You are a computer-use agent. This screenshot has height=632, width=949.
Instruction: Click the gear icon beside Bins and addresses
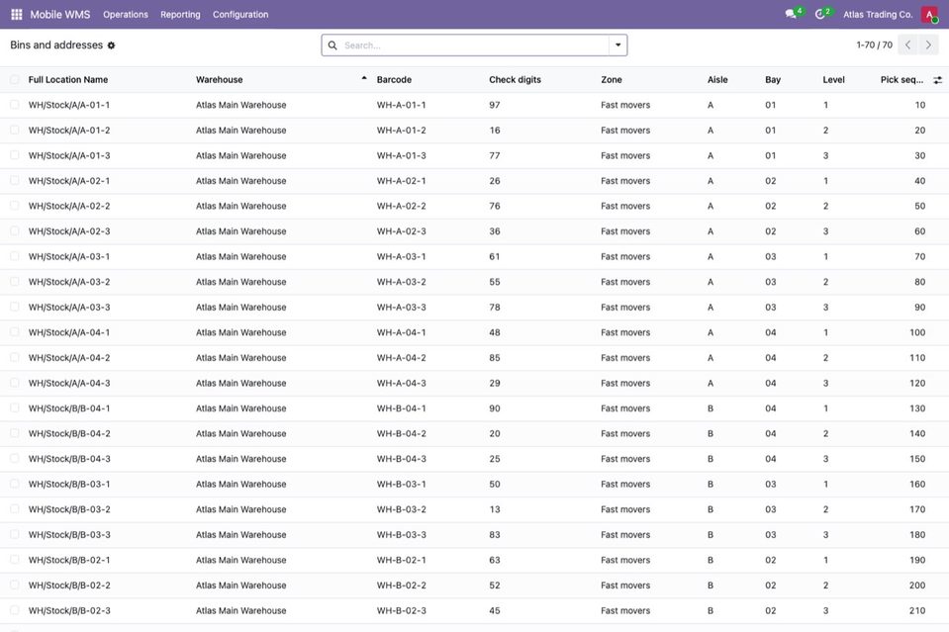point(112,45)
